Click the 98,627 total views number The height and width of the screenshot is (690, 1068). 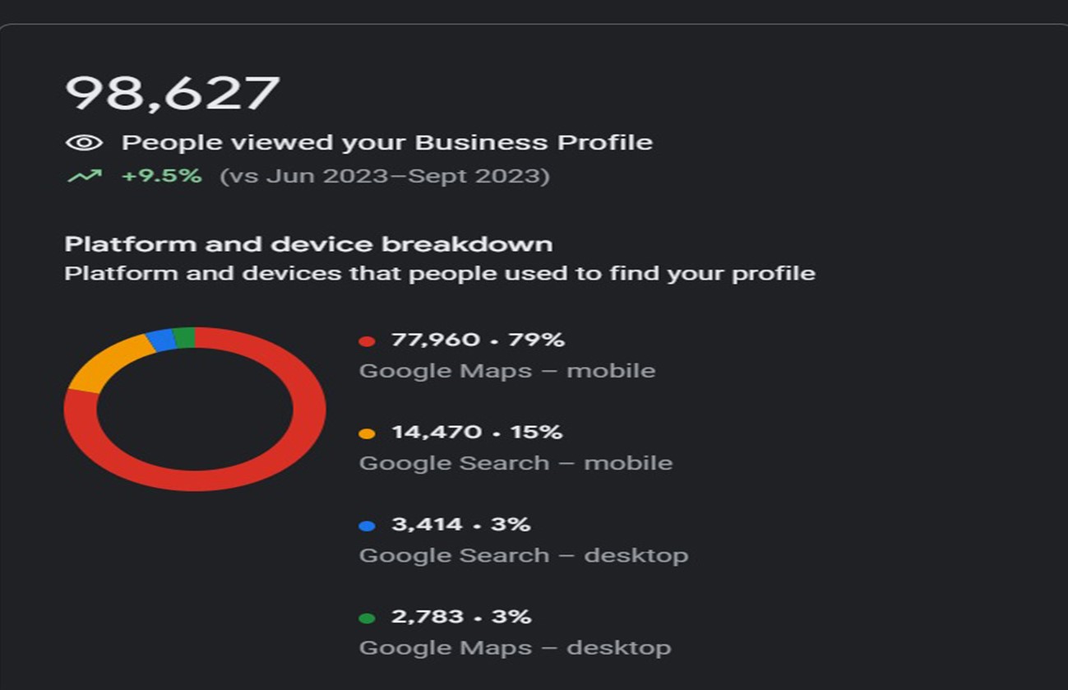pyautogui.click(x=173, y=92)
